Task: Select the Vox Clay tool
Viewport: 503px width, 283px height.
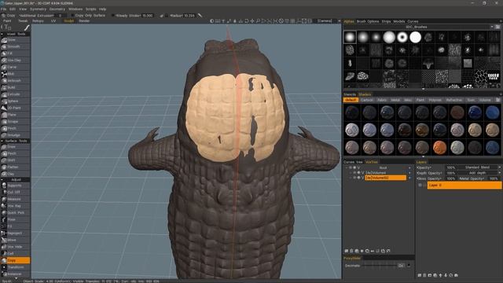Action: point(16,61)
